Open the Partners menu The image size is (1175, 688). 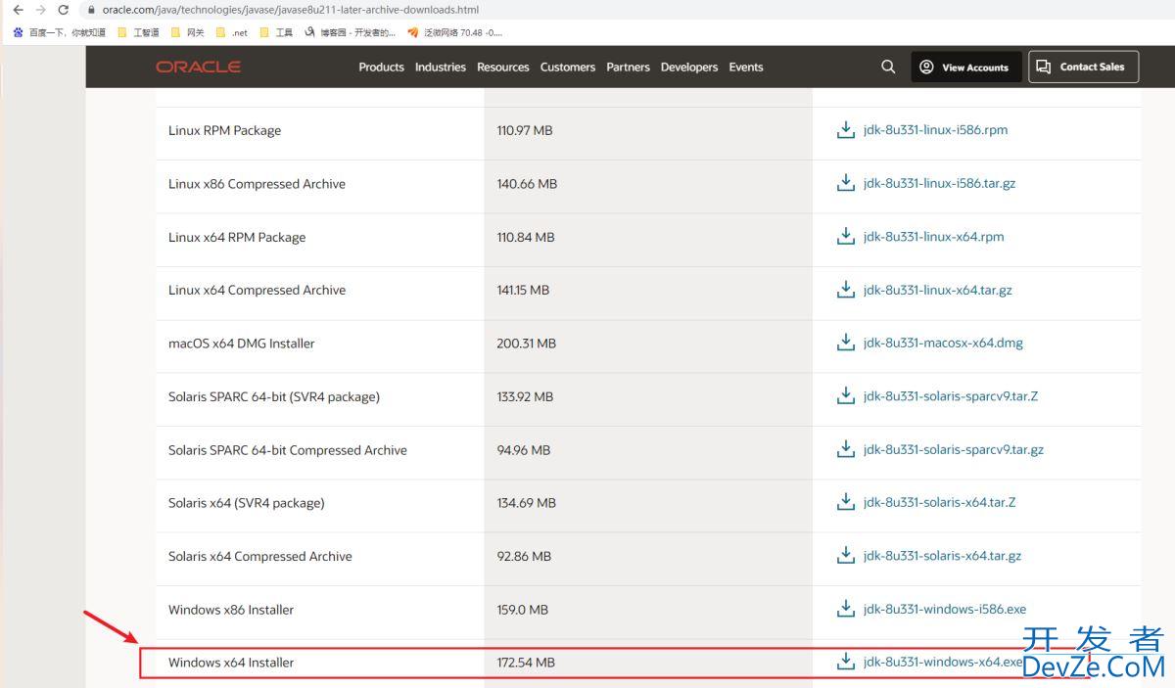click(x=628, y=68)
